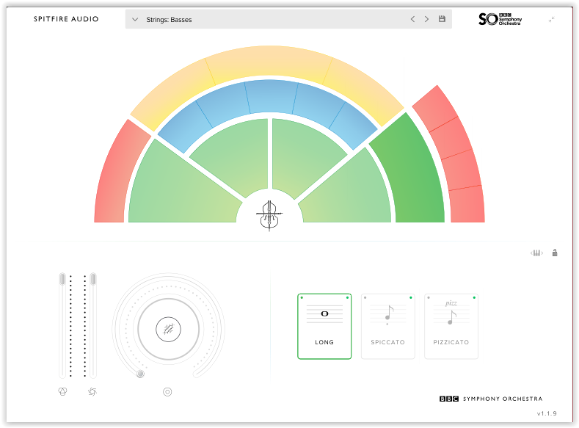This screenshot has width=579, height=428.
Task: Select the PIZZICATO articulation card
Action: point(451,327)
